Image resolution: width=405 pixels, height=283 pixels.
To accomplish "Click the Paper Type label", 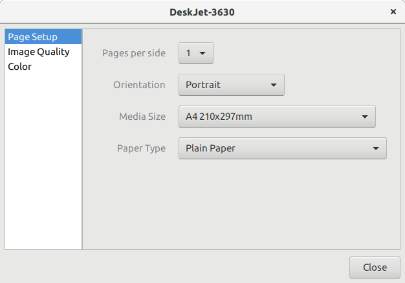I will tap(141, 148).
